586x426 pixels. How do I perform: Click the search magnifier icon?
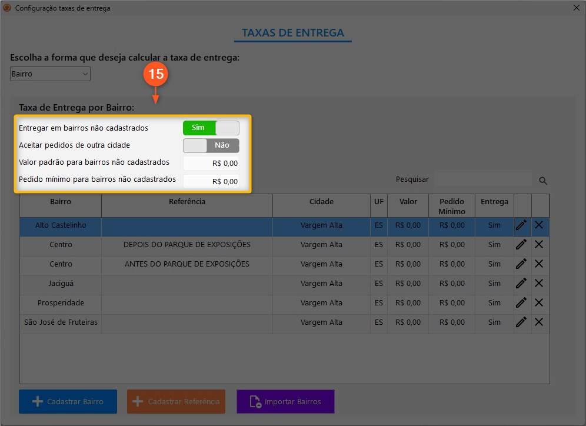point(543,181)
